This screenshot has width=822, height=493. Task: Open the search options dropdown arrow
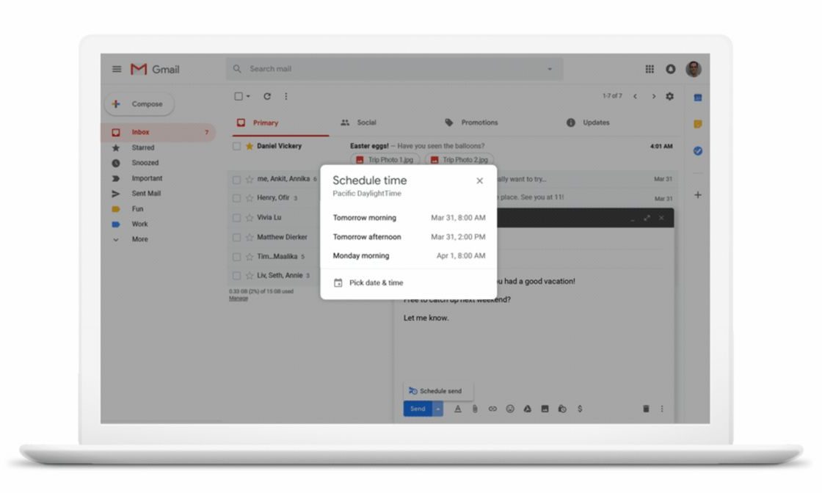[x=550, y=68]
